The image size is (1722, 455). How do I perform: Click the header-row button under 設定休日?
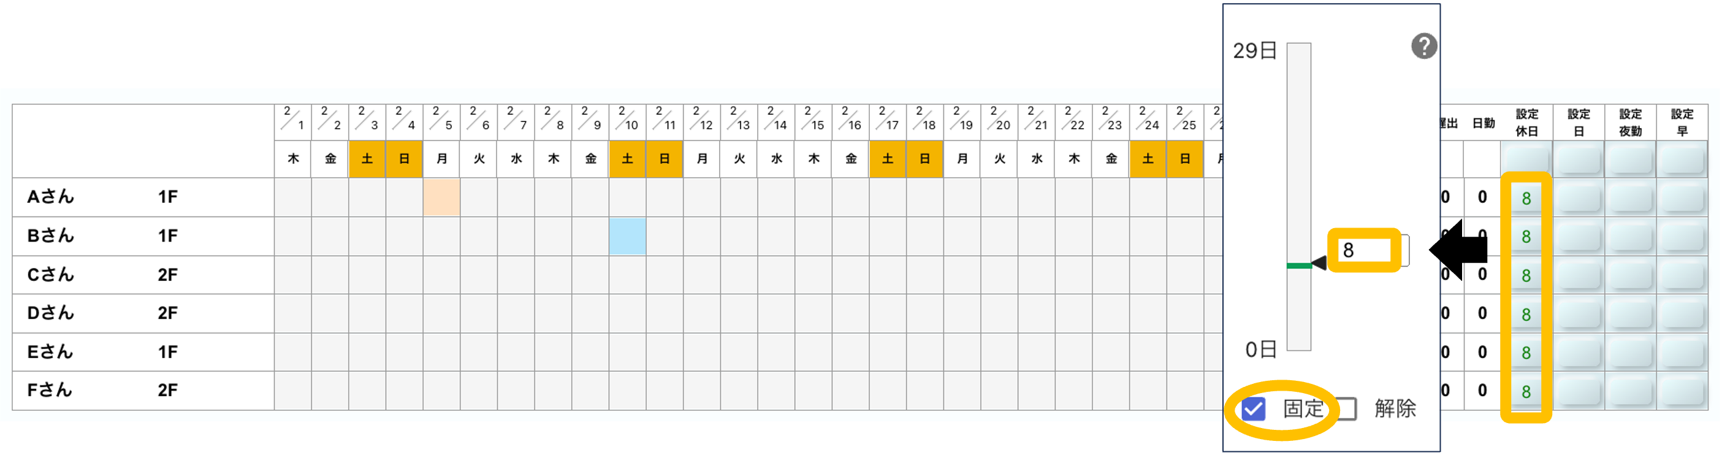[x=1526, y=159]
